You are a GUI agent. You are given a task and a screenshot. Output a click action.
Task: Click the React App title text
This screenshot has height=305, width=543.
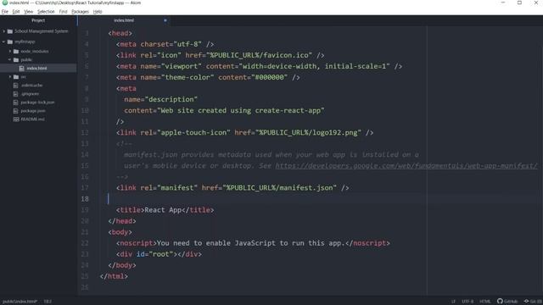[x=163, y=210]
